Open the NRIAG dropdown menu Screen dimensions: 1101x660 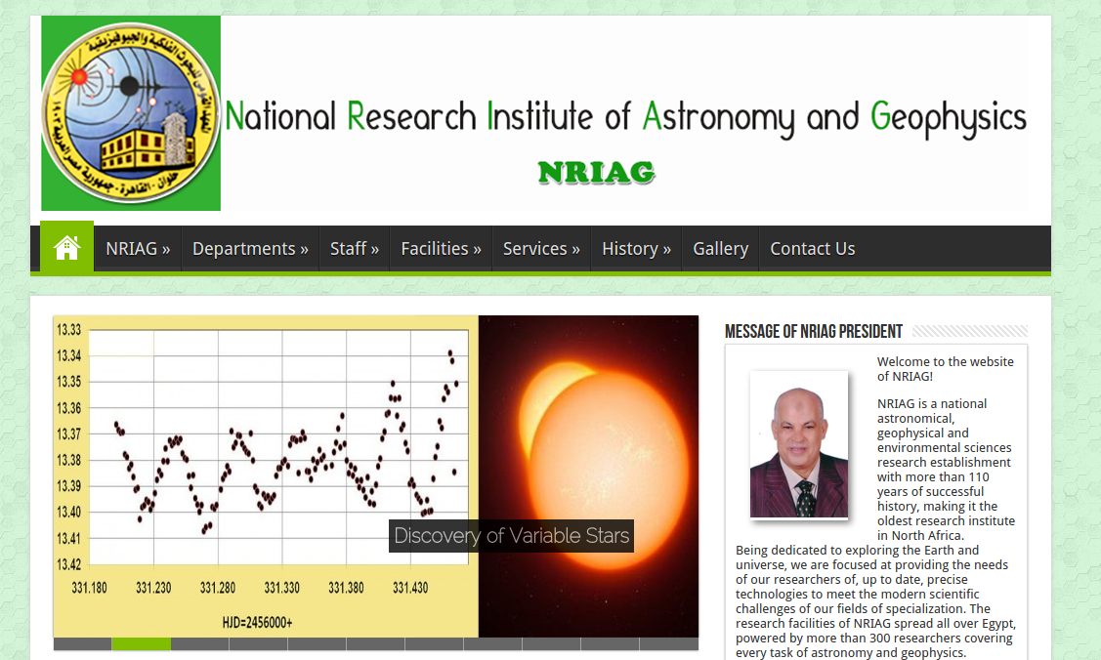[138, 249]
